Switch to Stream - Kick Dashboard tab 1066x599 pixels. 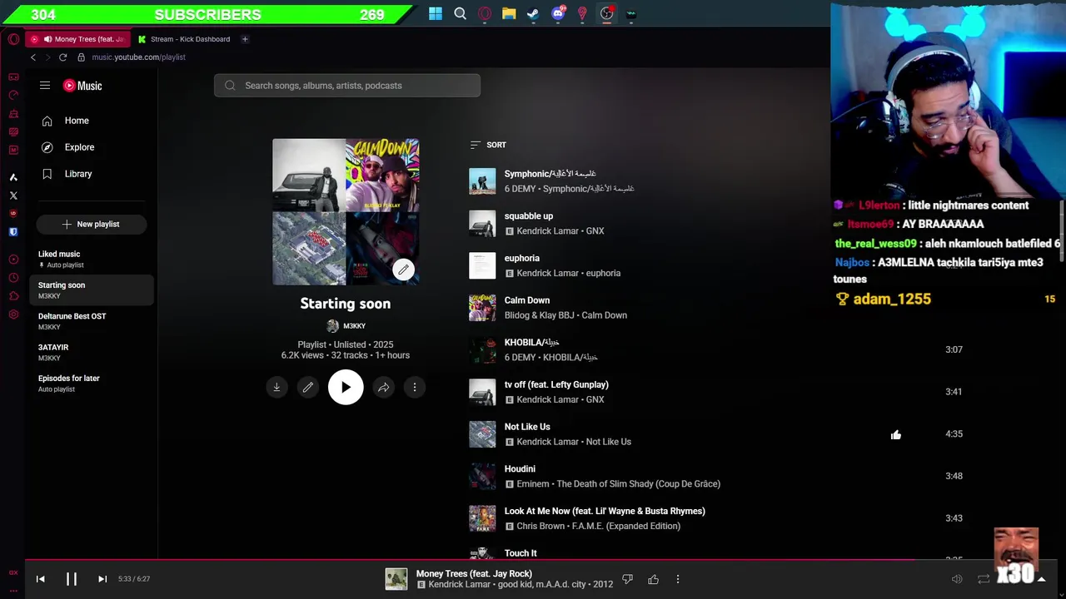pyautogui.click(x=185, y=39)
